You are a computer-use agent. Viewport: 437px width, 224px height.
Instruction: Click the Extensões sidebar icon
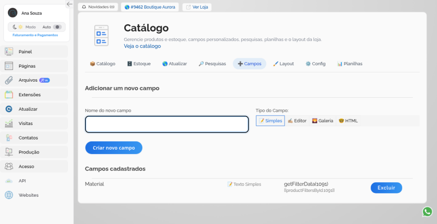9,95
